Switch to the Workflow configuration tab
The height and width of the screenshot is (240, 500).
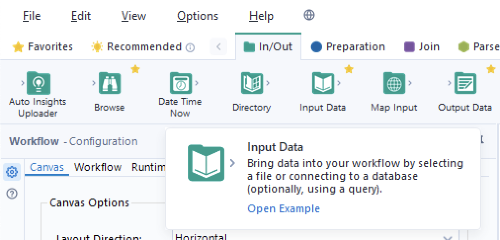pyautogui.click(x=98, y=167)
